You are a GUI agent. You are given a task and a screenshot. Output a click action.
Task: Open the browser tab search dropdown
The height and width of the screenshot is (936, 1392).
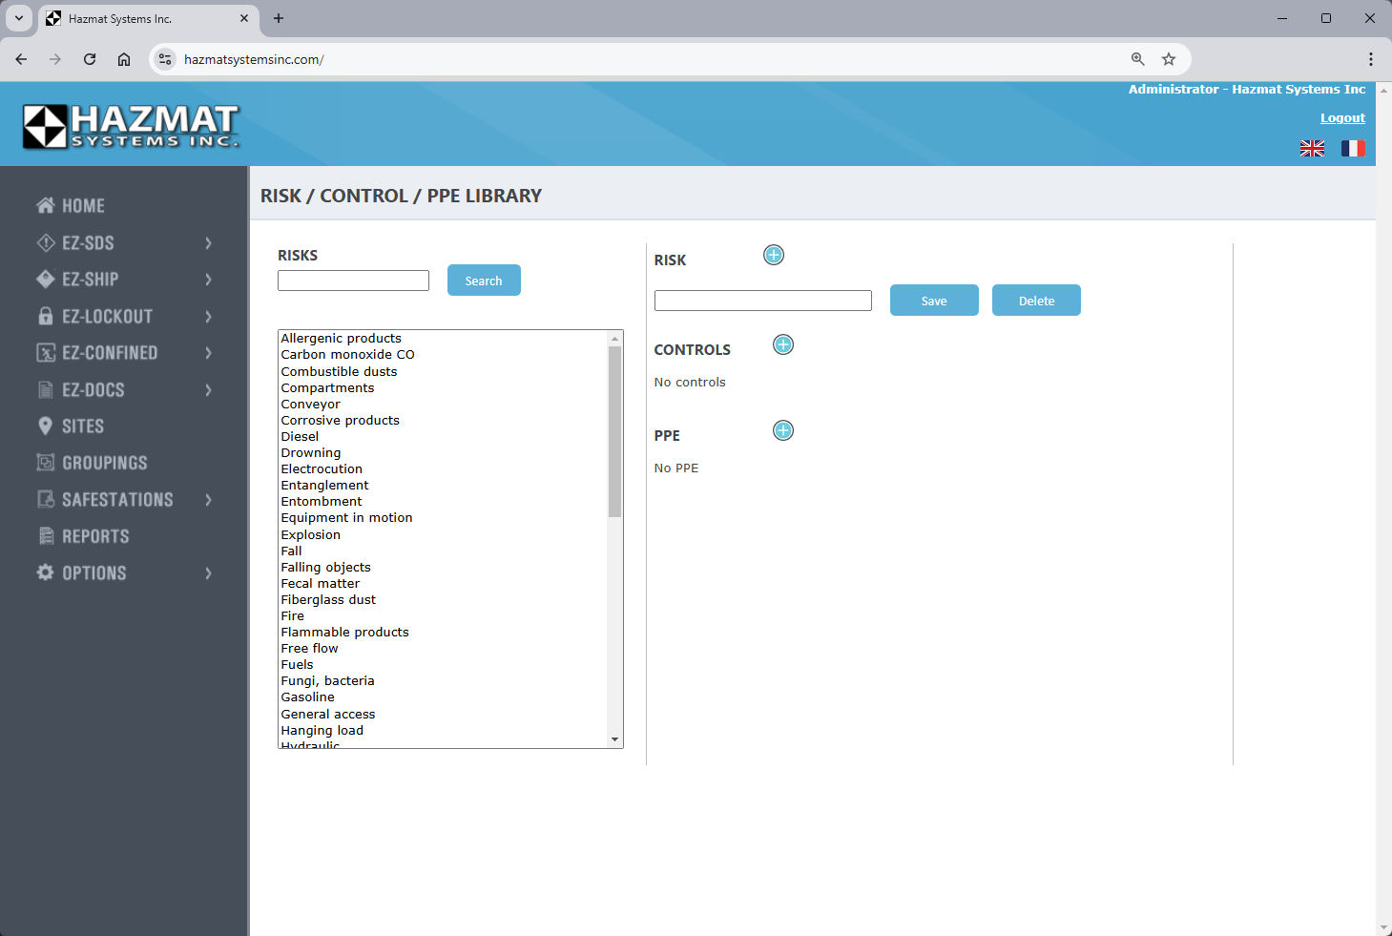pos(19,18)
